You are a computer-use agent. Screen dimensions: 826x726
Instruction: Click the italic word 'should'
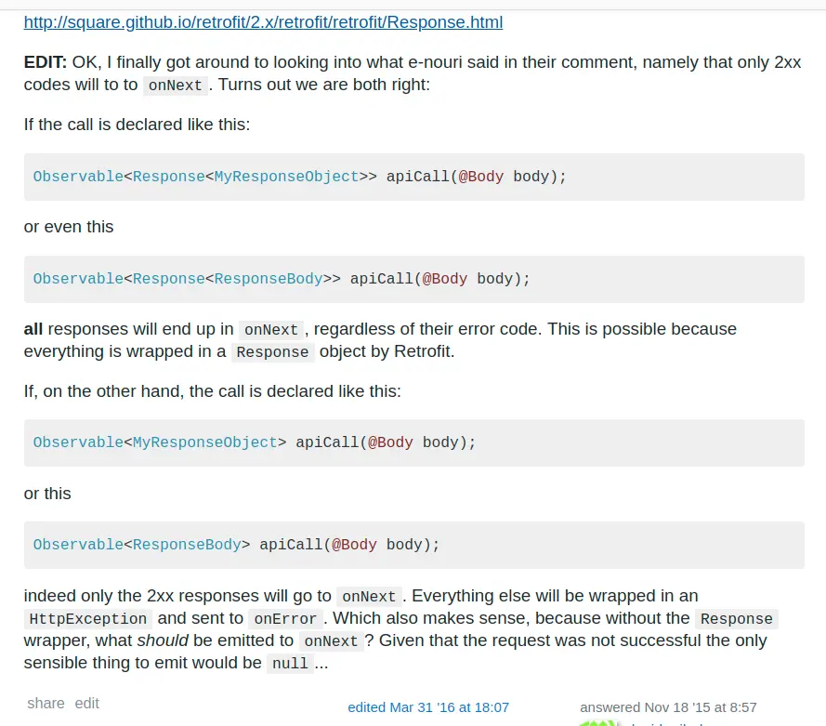point(163,640)
